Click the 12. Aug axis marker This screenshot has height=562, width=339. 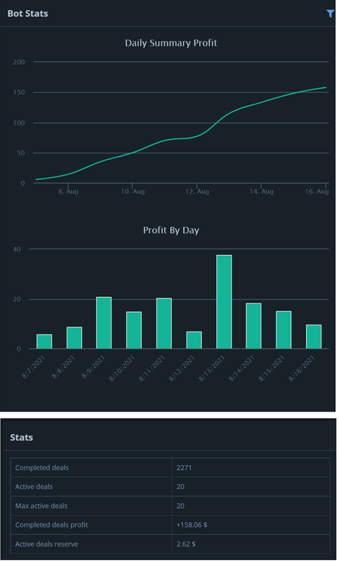point(197,191)
